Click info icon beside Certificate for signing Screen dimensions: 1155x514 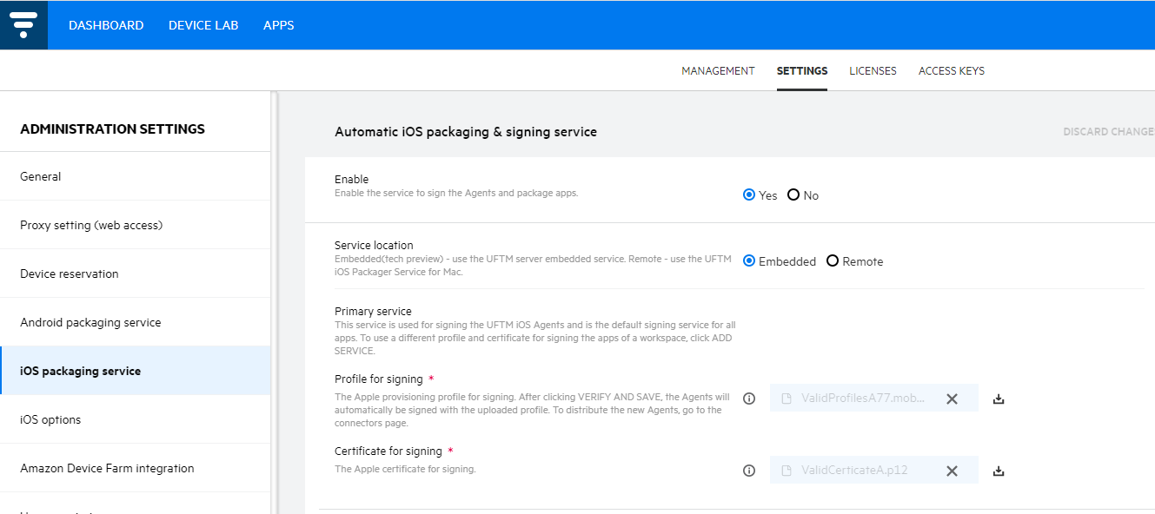pyautogui.click(x=749, y=471)
